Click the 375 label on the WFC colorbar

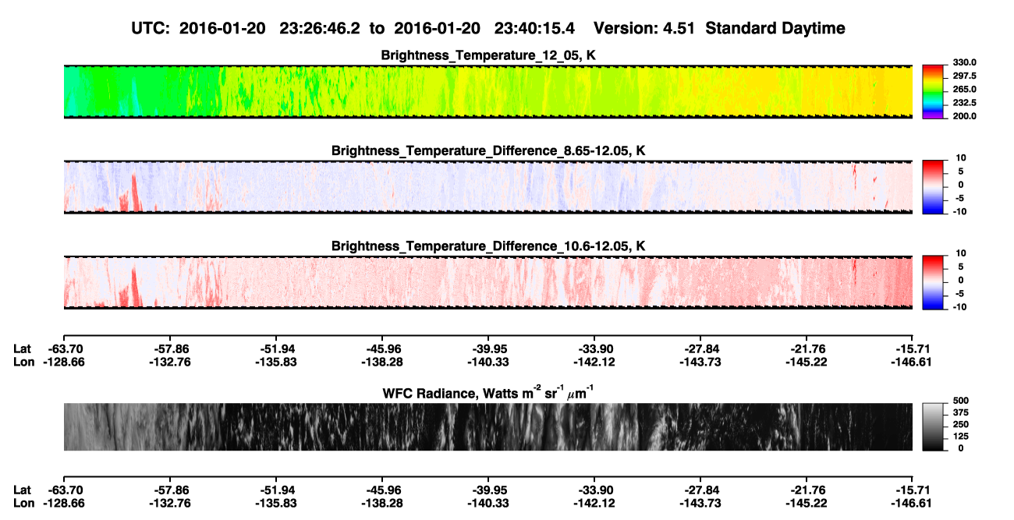[x=959, y=412]
